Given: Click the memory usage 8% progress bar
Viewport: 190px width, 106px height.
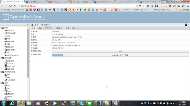Looking at the screenshot, I should [120, 55].
